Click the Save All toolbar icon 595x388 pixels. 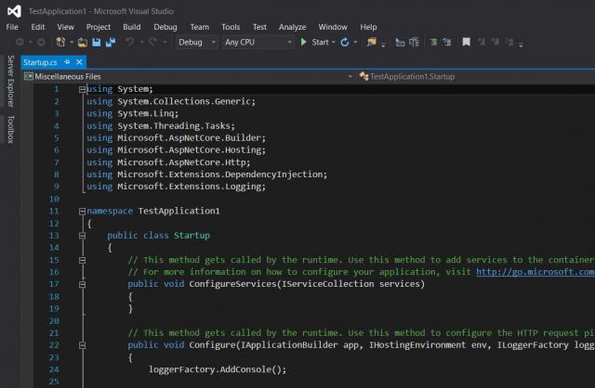110,42
